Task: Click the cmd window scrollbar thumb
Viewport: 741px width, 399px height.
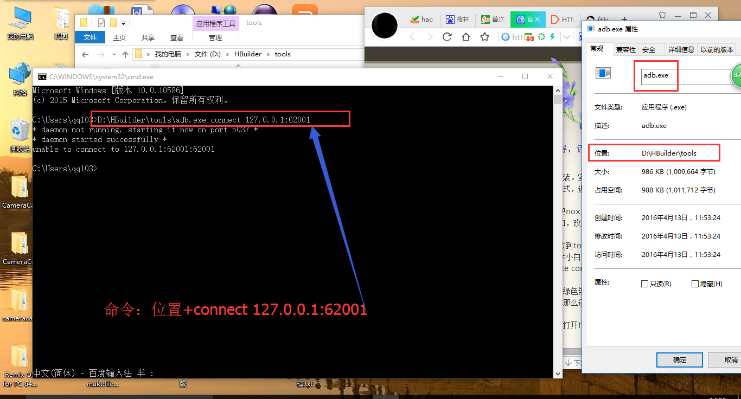Action: tap(558, 99)
